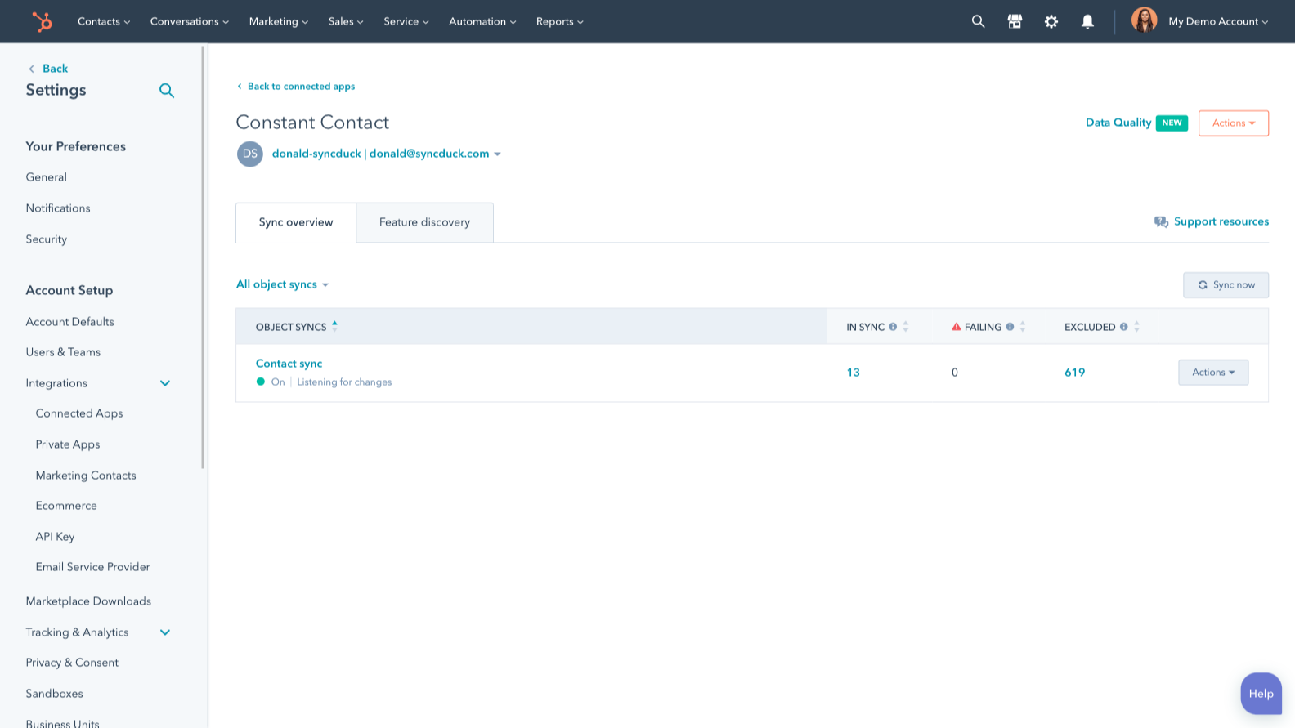
Task: Sort by Object Syncs column arrows
Action: coord(334,326)
